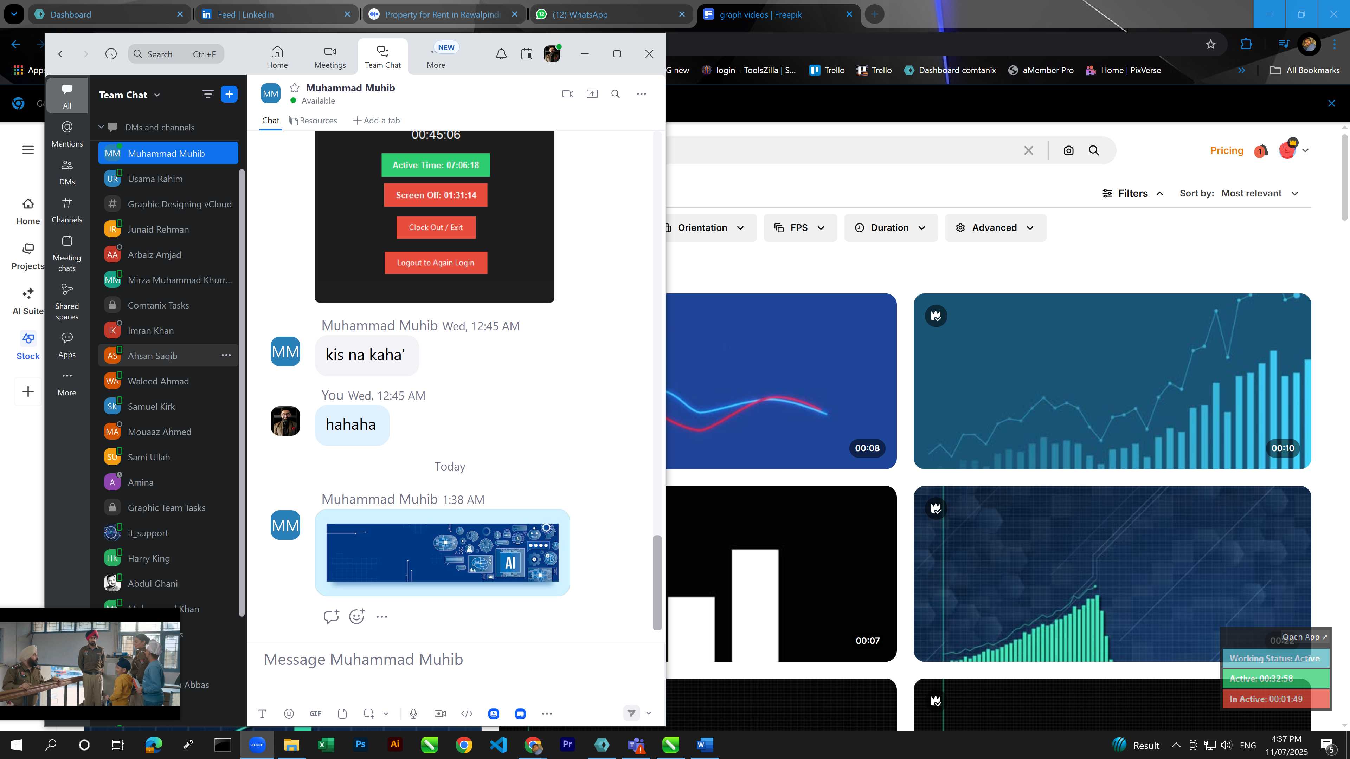Open screenshot options dropdown arrow

coord(386,713)
